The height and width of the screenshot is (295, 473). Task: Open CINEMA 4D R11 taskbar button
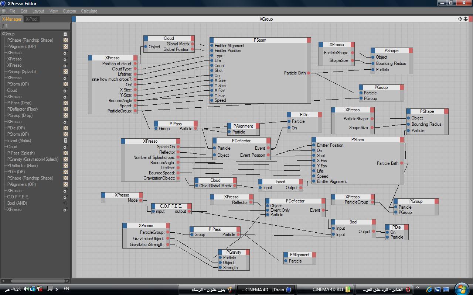tap(325, 289)
